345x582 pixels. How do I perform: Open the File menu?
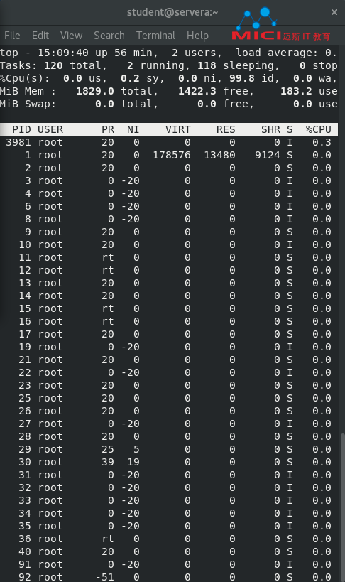click(12, 36)
